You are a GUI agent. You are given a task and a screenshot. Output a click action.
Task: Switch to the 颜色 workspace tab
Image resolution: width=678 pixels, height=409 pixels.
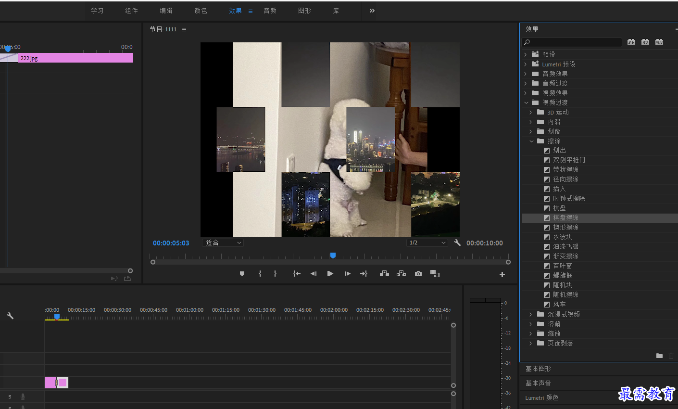201,11
